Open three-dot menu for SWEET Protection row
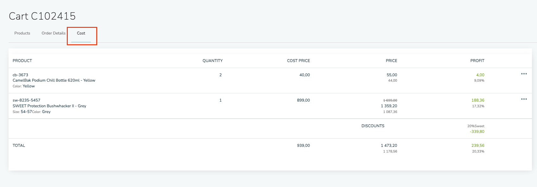 [x=524, y=99]
